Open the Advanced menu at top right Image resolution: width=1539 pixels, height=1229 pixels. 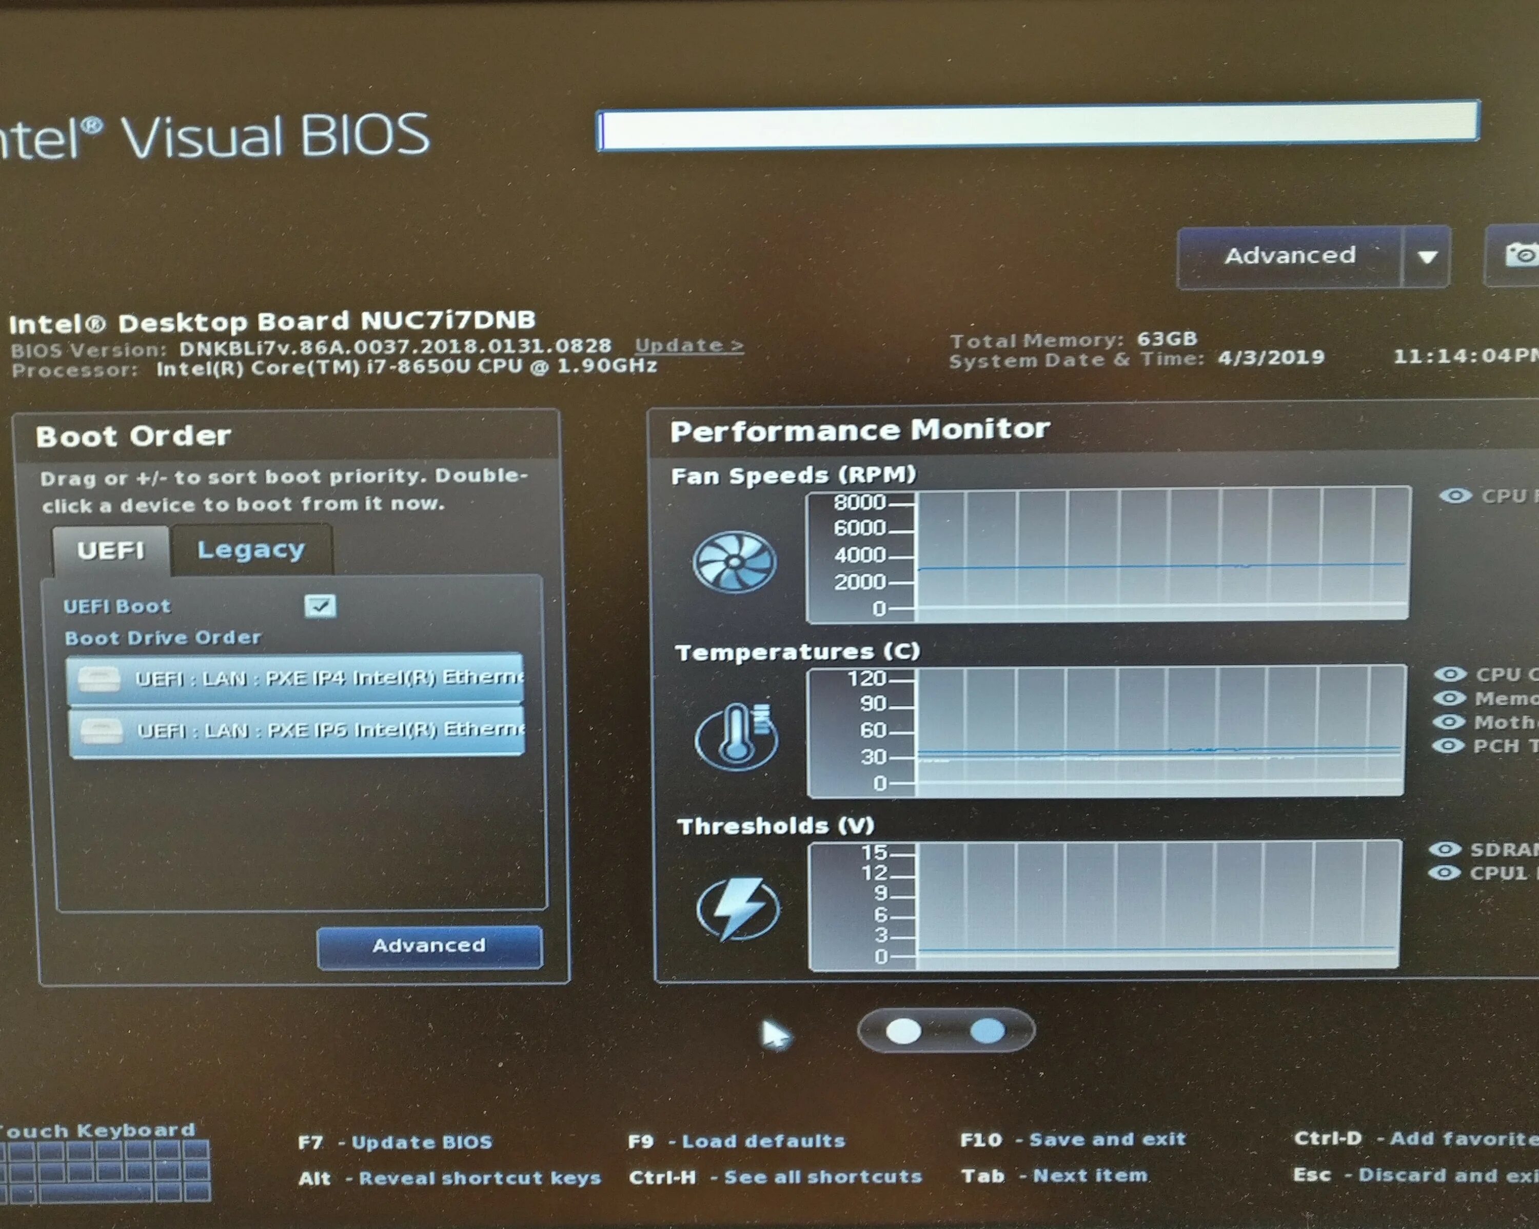pyautogui.click(x=1289, y=255)
